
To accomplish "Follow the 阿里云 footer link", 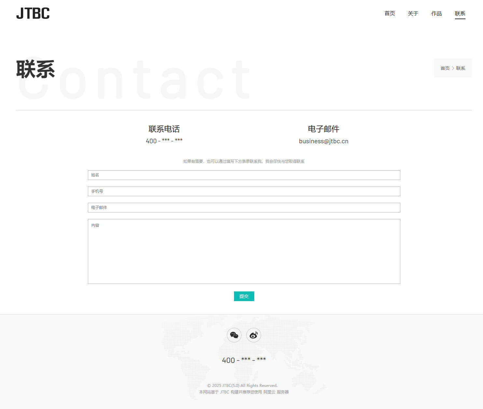I will pos(269,392).
